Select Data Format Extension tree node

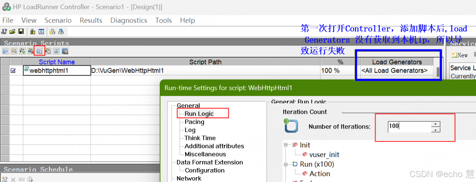[x=210, y=162]
